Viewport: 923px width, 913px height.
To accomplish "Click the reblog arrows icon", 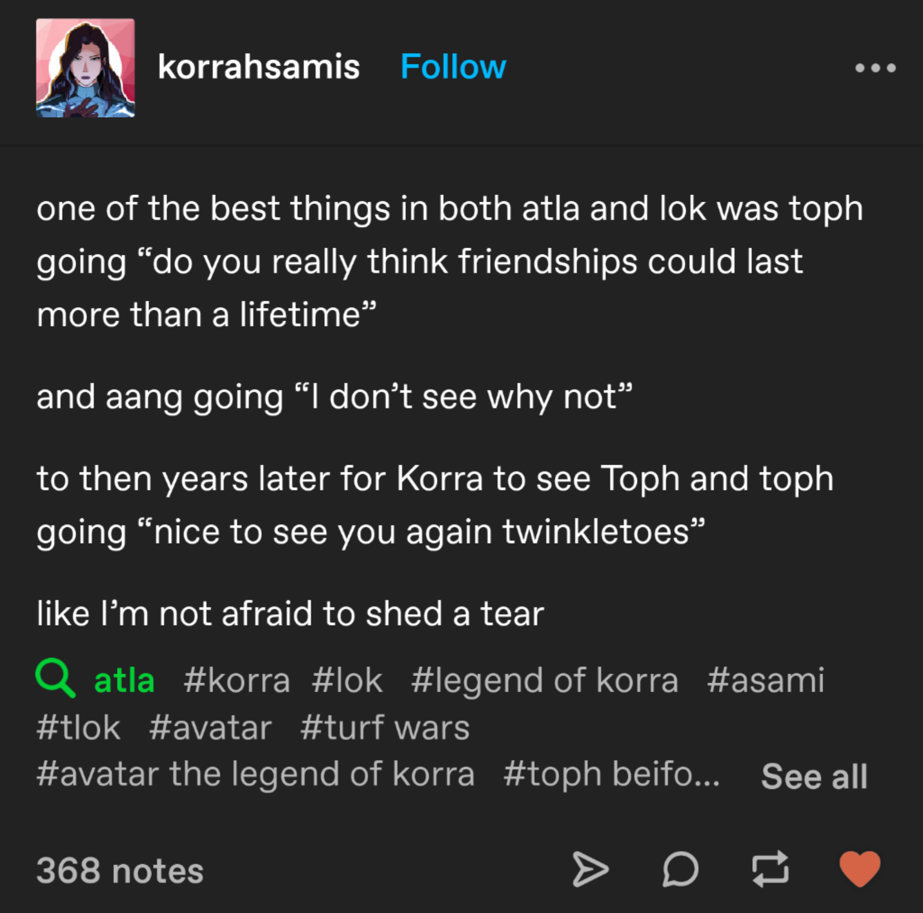I will point(770,869).
